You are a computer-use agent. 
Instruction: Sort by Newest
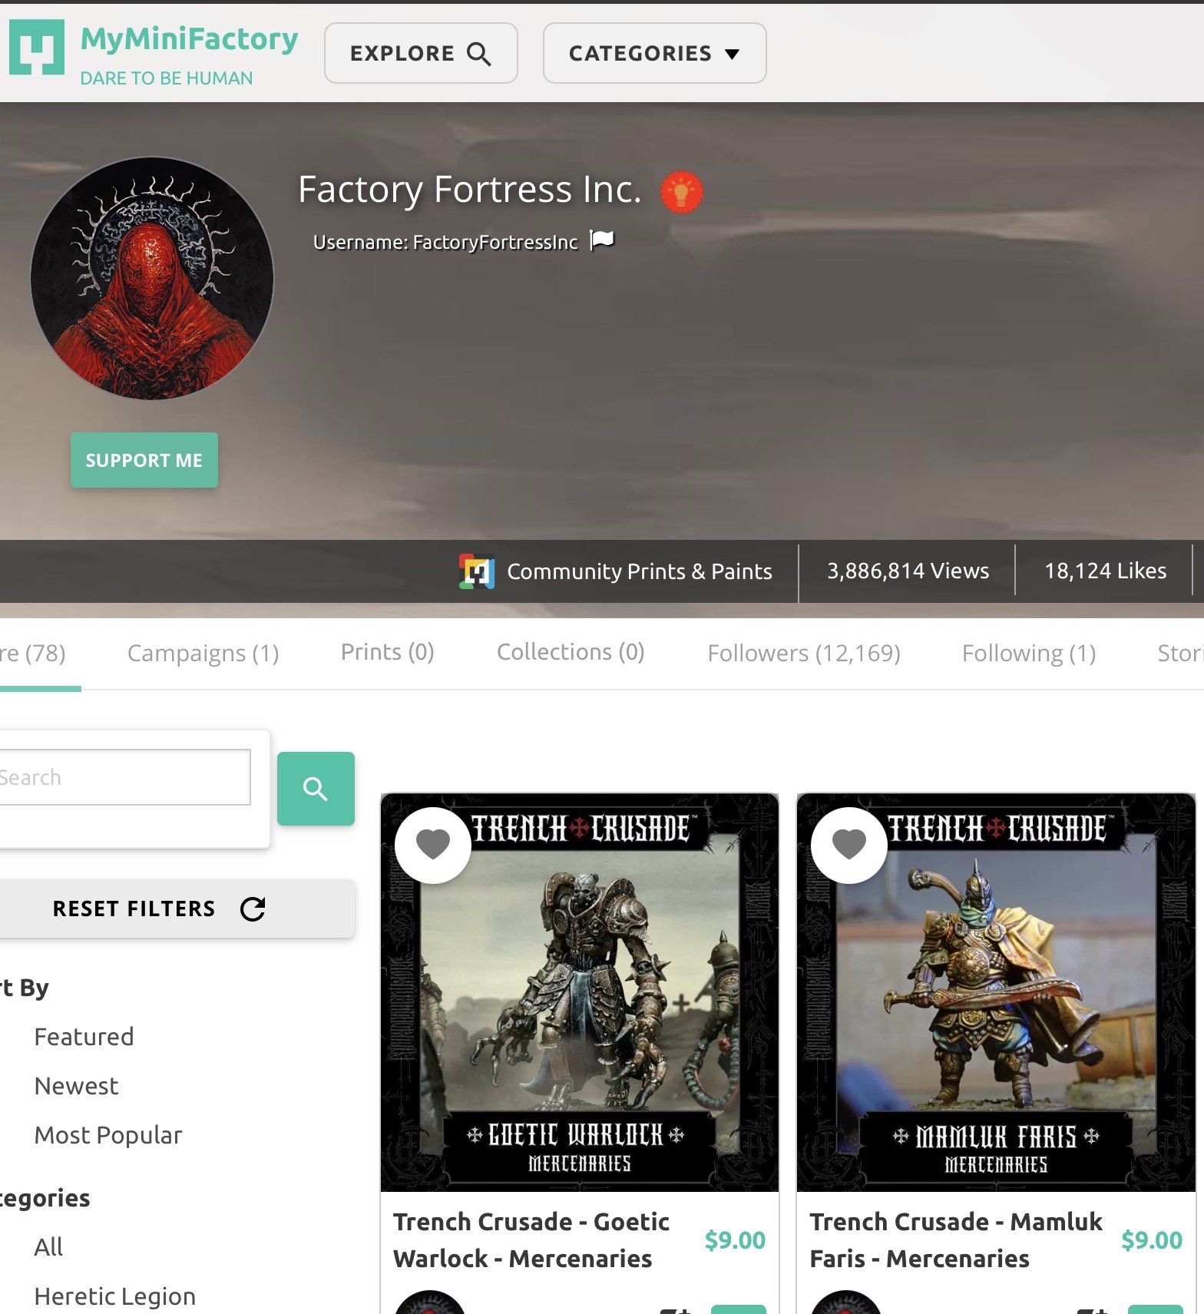[x=77, y=1086]
